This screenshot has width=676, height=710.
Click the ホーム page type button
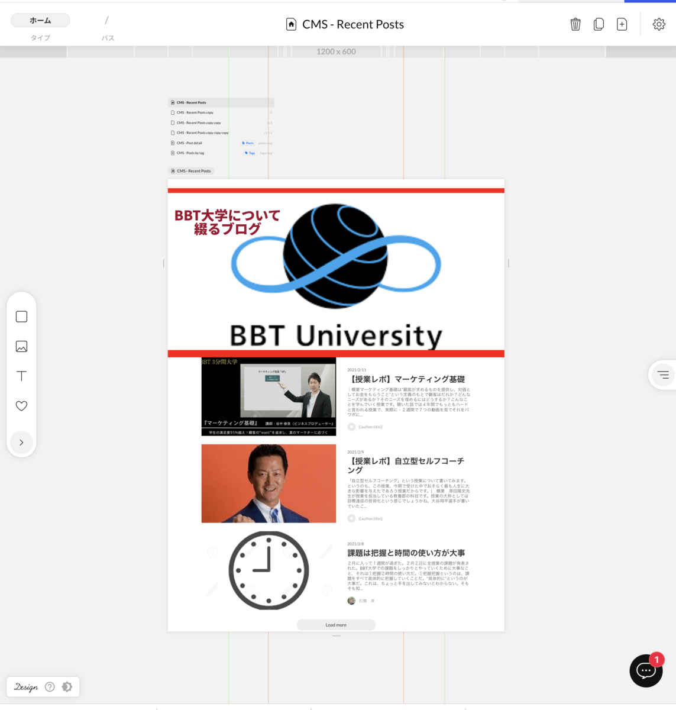(40, 20)
